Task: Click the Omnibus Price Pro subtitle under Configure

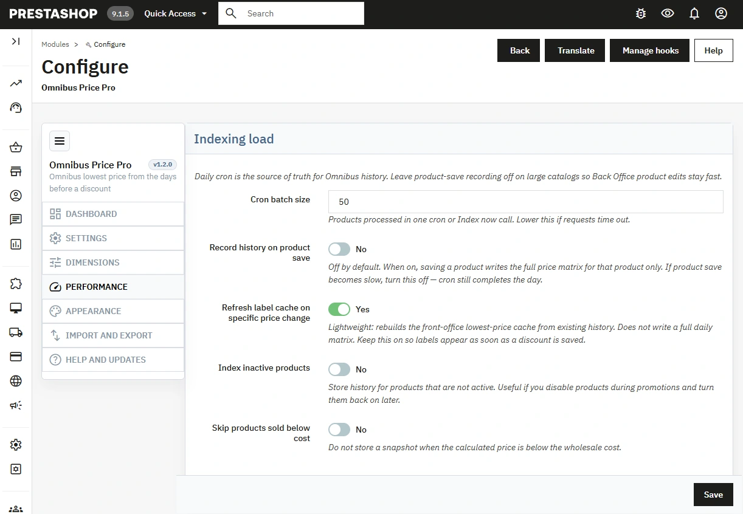Action: tap(78, 87)
